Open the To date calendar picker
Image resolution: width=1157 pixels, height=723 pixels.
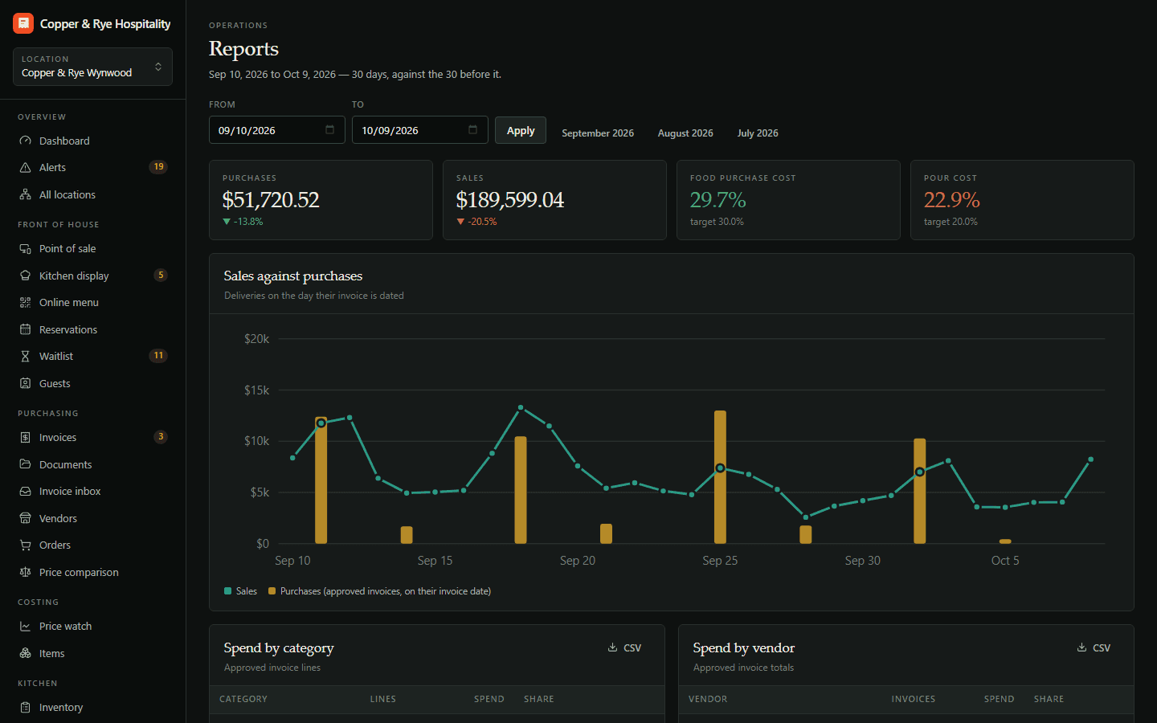(x=472, y=130)
